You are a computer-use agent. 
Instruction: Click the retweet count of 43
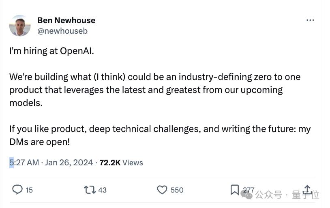[x=102, y=190]
